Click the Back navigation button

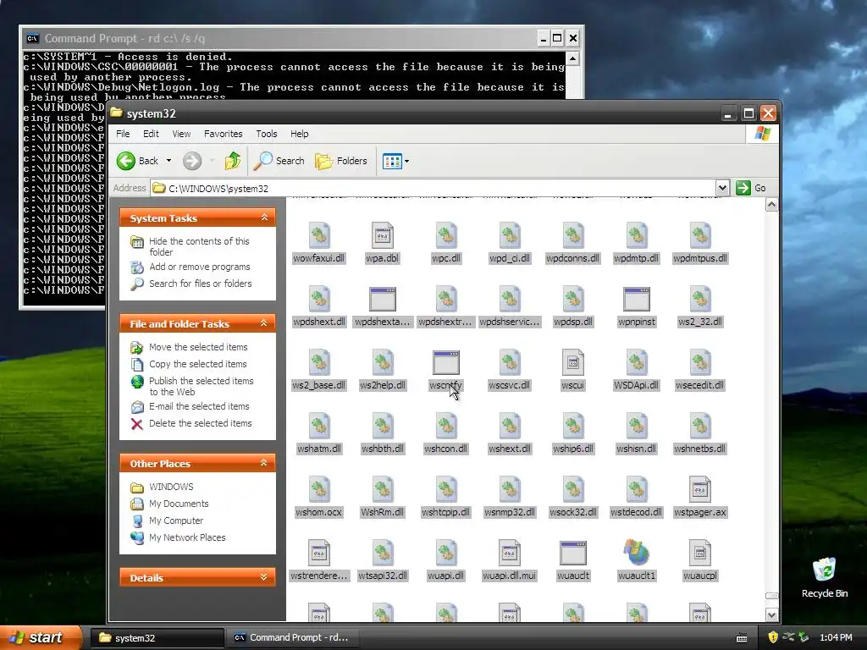point(138,161)
